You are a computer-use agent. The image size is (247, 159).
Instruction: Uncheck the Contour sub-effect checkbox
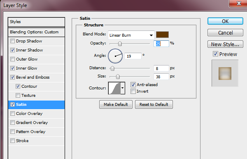18,87
